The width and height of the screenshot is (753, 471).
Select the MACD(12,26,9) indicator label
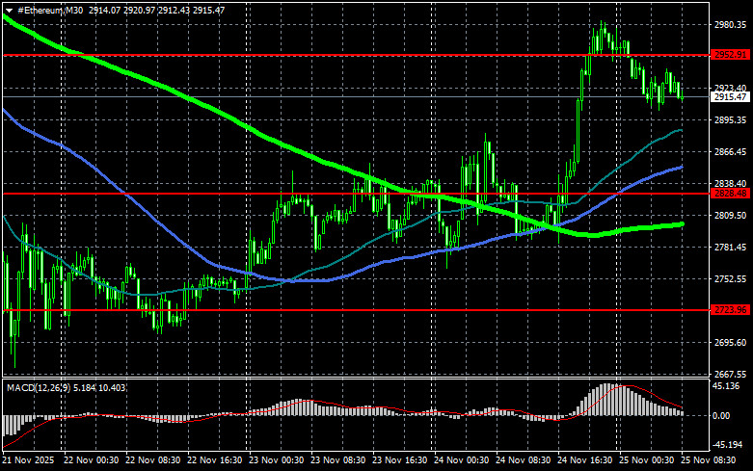pyautogui.click(x=38, y=387)
